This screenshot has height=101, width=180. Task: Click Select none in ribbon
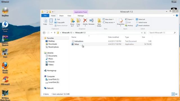click(141, 22)
